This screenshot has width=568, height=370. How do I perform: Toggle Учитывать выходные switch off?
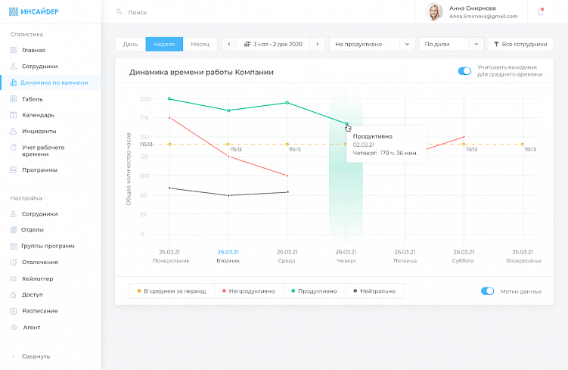(x=464, y=71)
